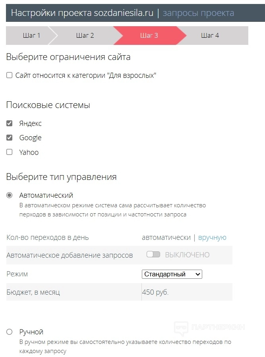Toggle the Автоматическое добавление запросов switch
This screenshot has height=357, width=265.
click(153, 255)
